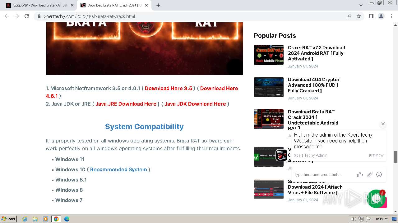Click the Brata RAT banner image
Viewport: 398px width, 223px height.
coord(144,48)
